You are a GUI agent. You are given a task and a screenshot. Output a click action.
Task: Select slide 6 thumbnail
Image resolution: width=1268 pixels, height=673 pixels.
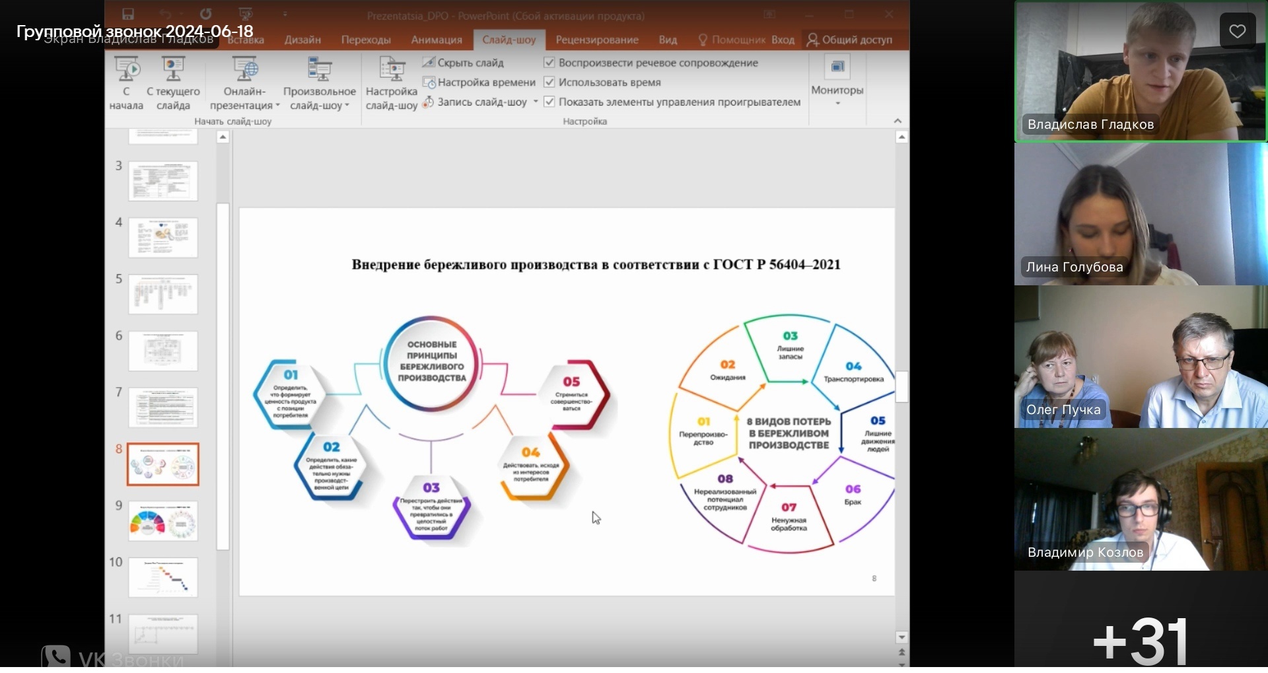click(x=163, y=351)
